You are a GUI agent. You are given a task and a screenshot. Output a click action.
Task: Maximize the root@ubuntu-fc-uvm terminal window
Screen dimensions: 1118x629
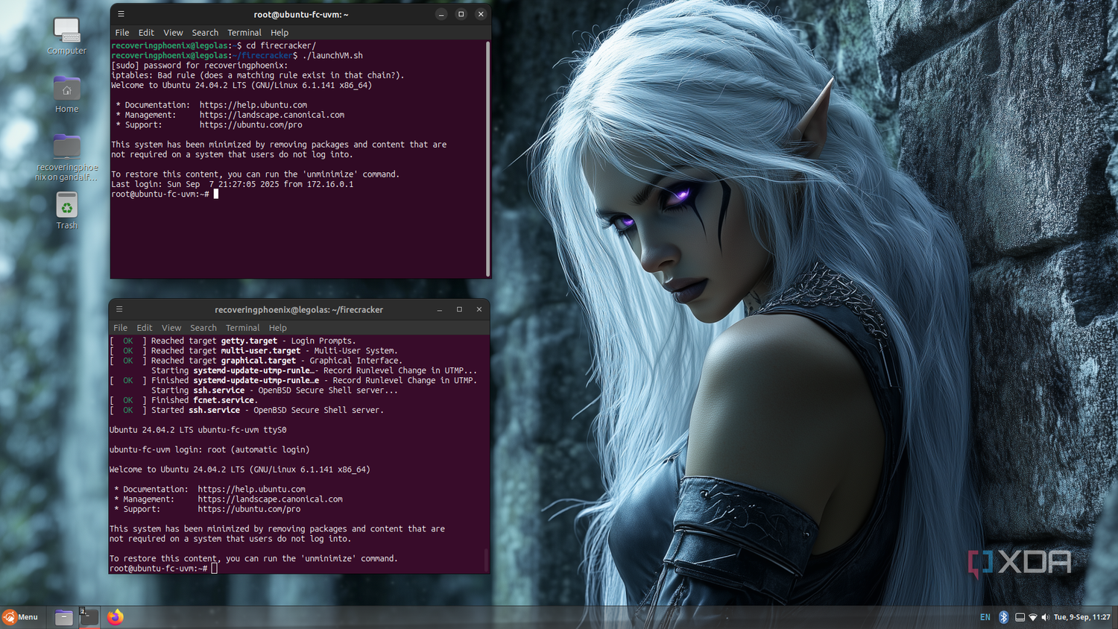[461, 14]
